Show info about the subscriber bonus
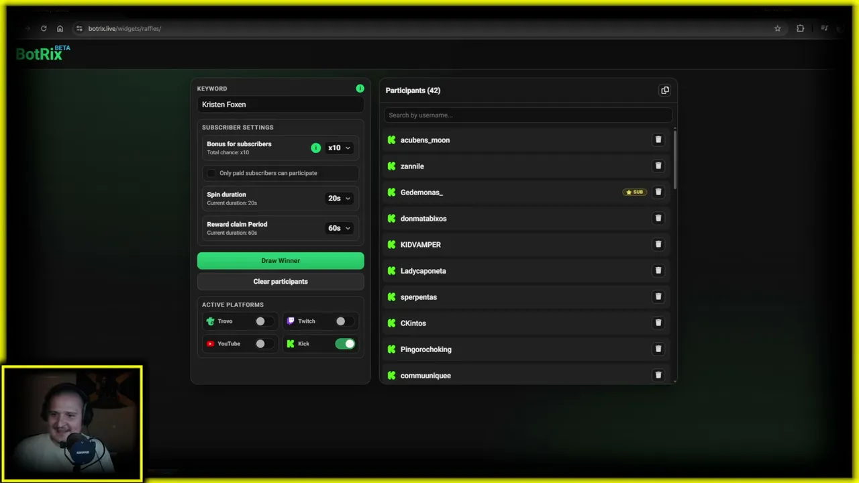The height and width of the screenshot is (483, 859). [316, 148]
